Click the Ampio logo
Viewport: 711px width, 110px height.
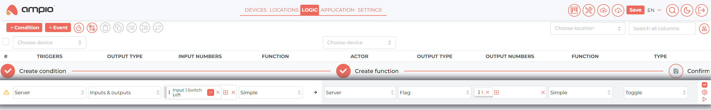pyautogui.click(x=31, y=10)
